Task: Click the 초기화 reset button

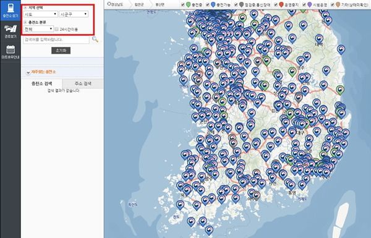Action: [61, 51]
